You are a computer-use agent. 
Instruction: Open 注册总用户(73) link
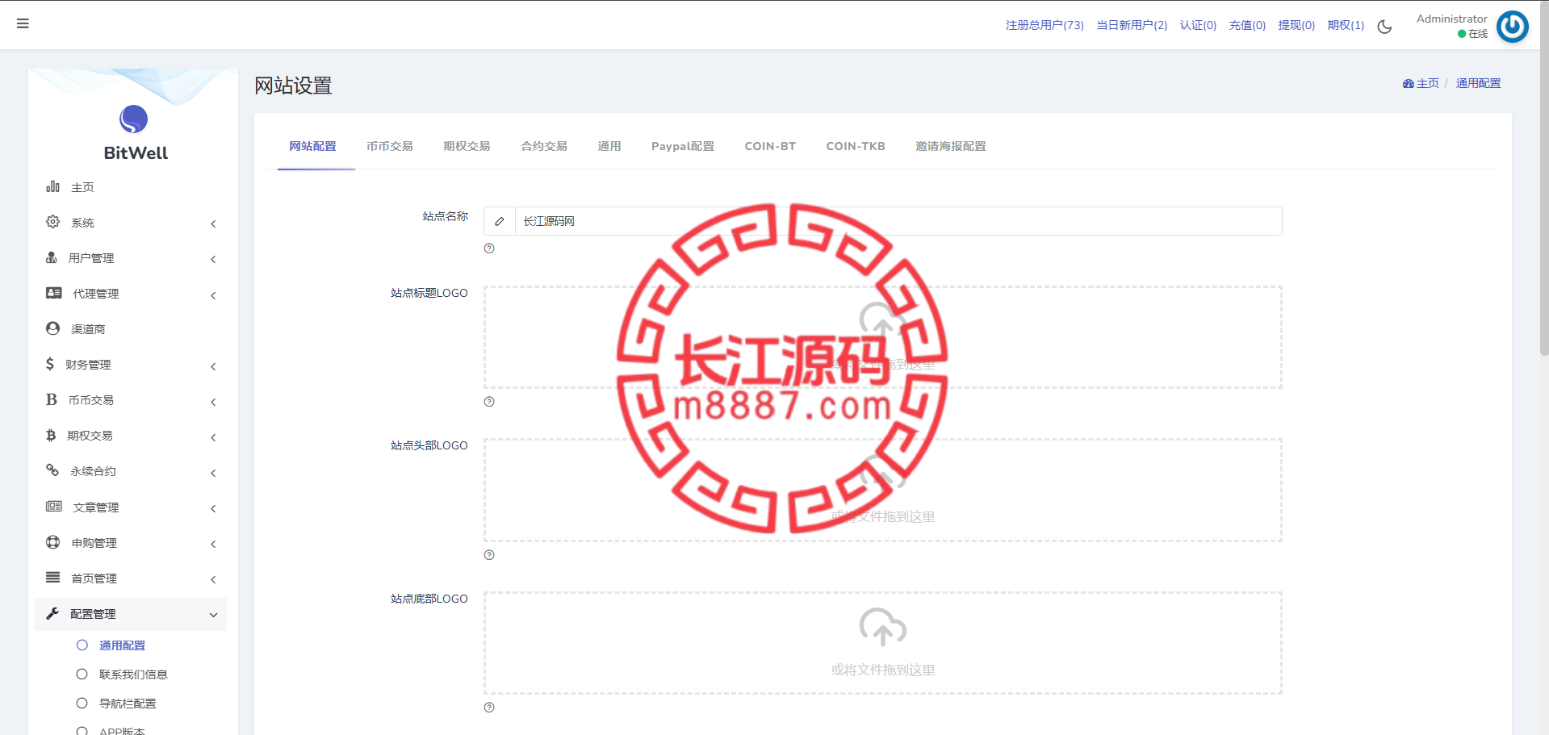click(1045, 26)
